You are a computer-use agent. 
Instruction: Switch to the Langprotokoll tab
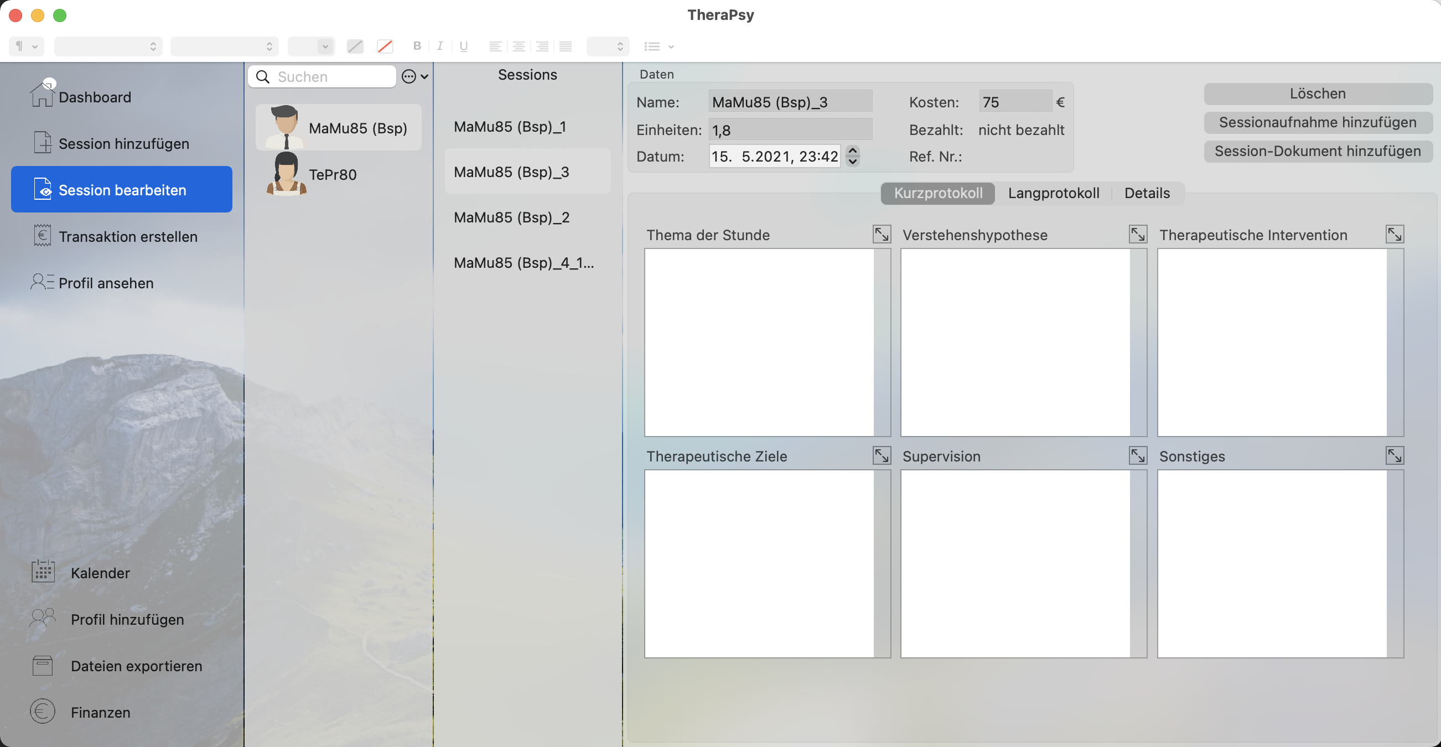[1053, 193]
